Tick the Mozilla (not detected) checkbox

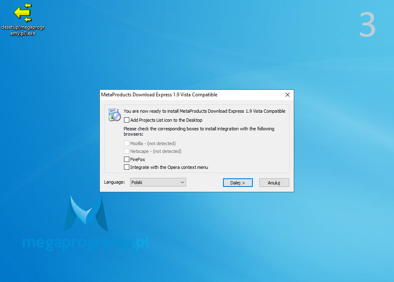pyautogui.click(x=127, y=143)
